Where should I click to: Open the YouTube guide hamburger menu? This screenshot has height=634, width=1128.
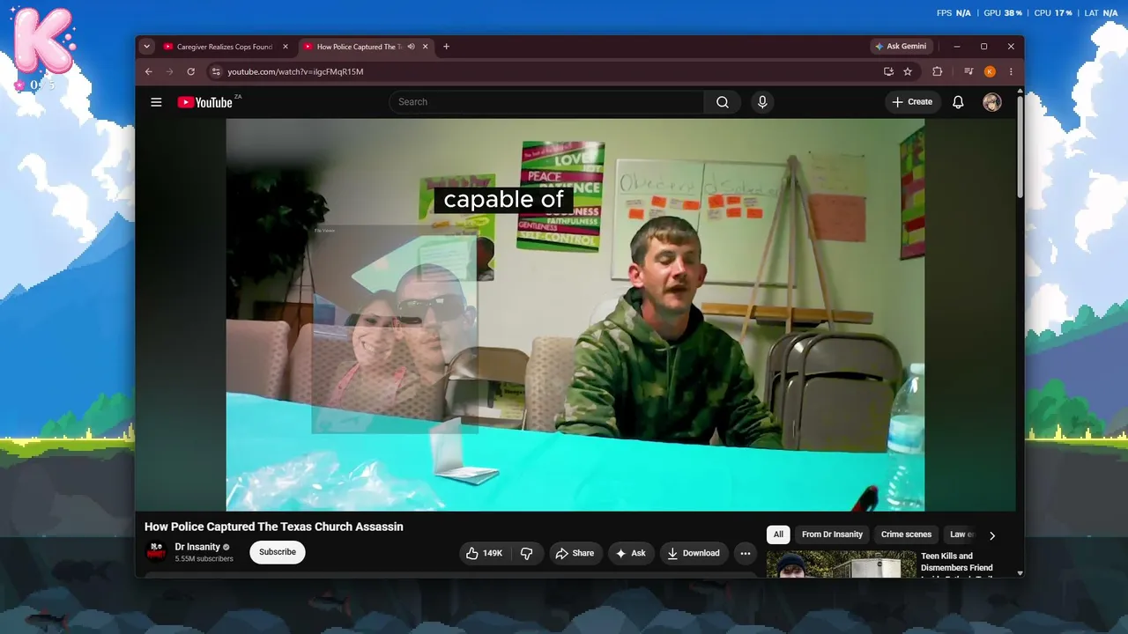(x=156, y=102)
